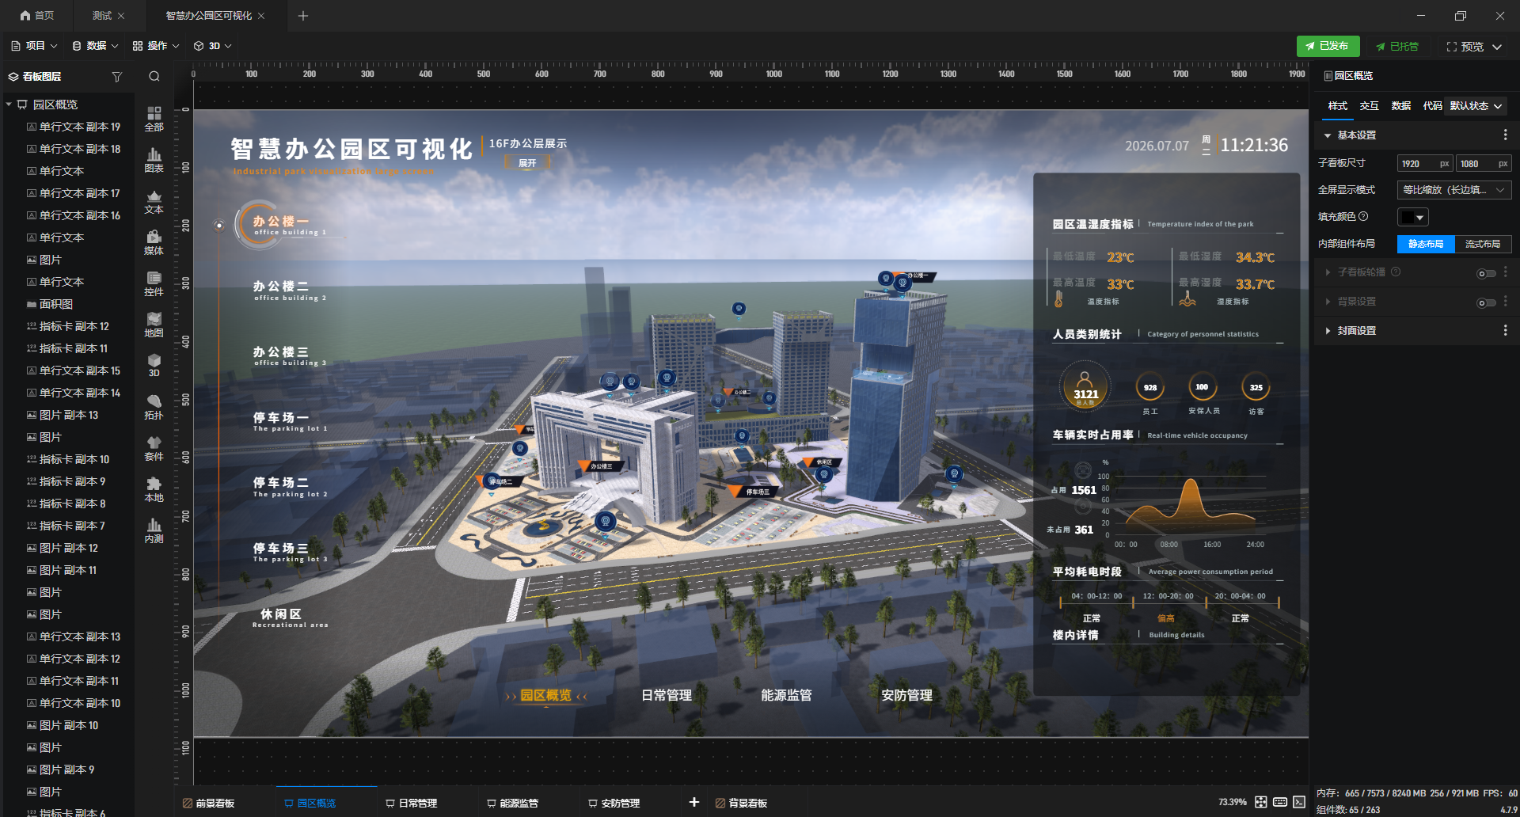Click the green 已发布 button
Image resolution: width=1520 pixels, height=817 pixels.
pyautogui.click(x=1328, y=46)
